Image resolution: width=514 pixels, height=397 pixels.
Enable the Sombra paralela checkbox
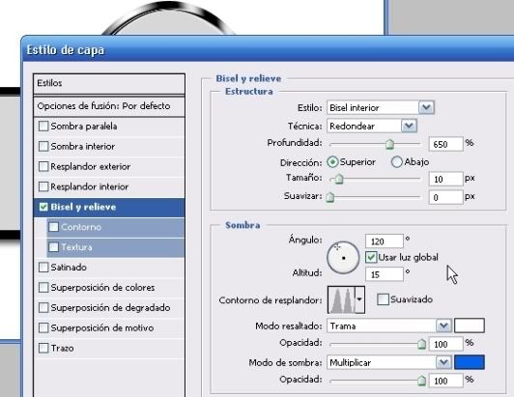43,127
